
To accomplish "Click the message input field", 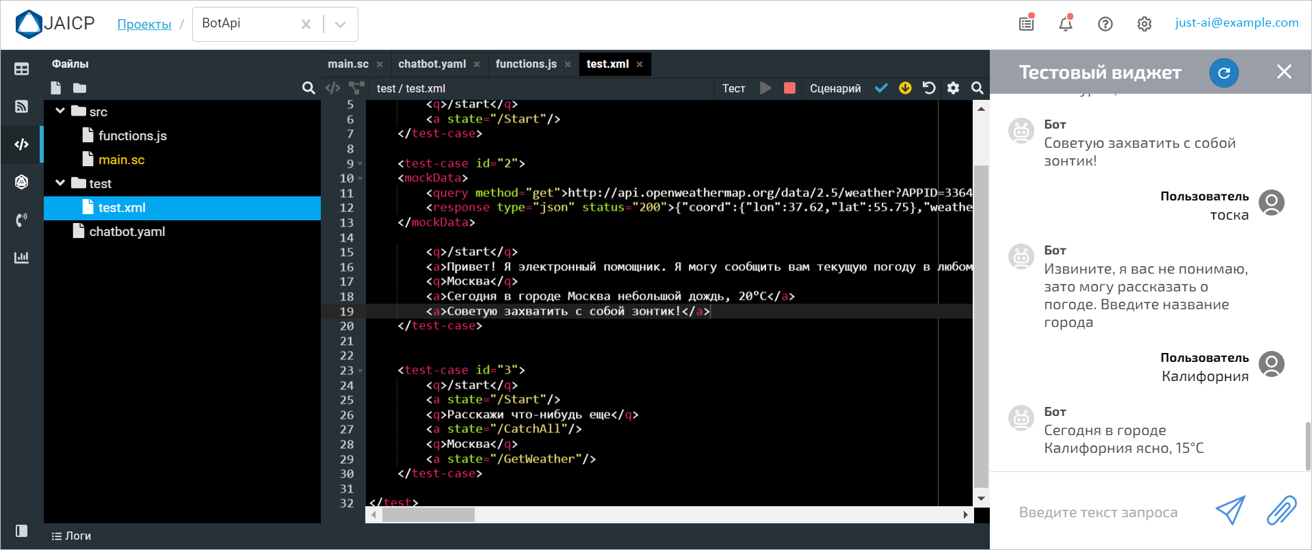I will coord(1098,512).
